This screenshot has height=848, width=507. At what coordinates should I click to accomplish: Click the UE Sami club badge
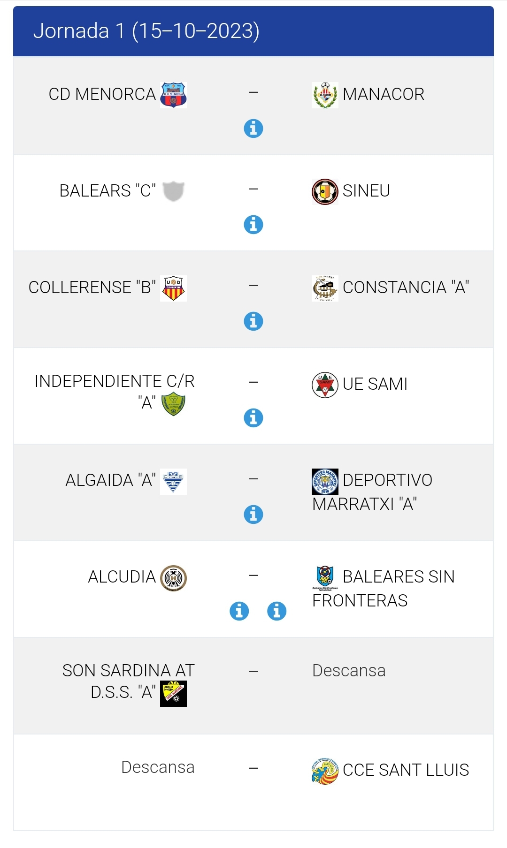point(325,385)
